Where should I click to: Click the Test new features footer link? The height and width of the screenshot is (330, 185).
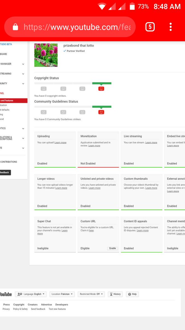point(57,309)
